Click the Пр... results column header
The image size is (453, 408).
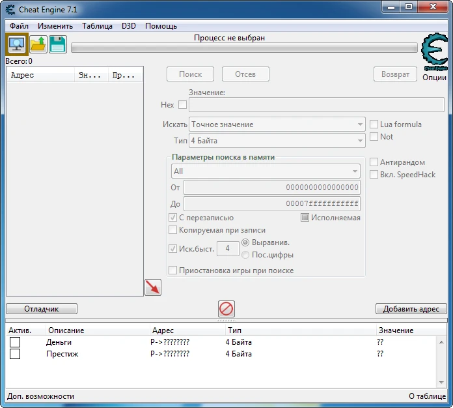click(126, 75)
